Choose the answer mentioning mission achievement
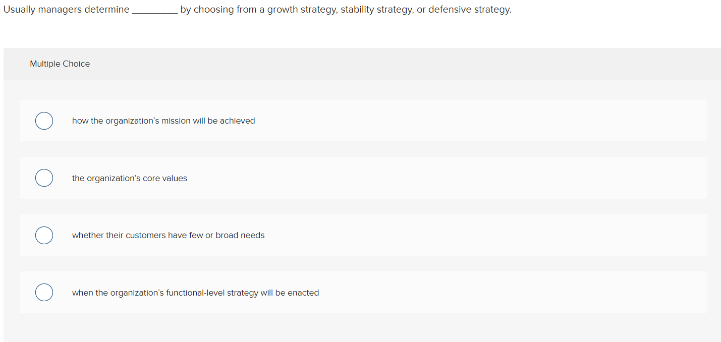 tap(163, 121)
